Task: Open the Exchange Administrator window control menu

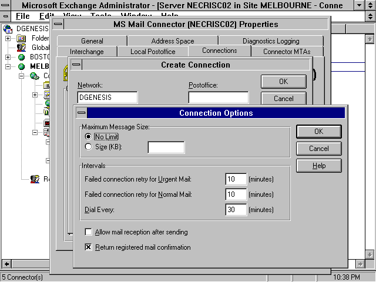Action: pyautogui.click(x=5, y=5)
